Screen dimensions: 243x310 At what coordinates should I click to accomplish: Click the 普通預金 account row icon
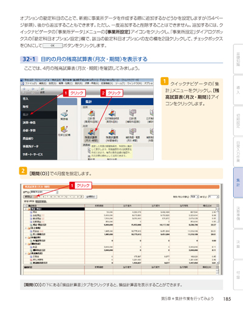(31, 218)
